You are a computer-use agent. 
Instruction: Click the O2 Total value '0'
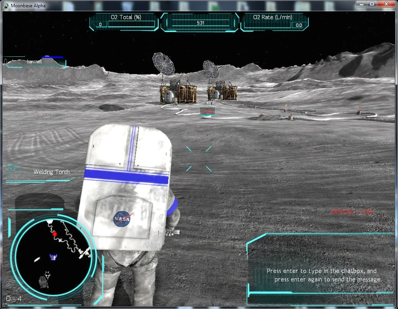click(100, 25)
